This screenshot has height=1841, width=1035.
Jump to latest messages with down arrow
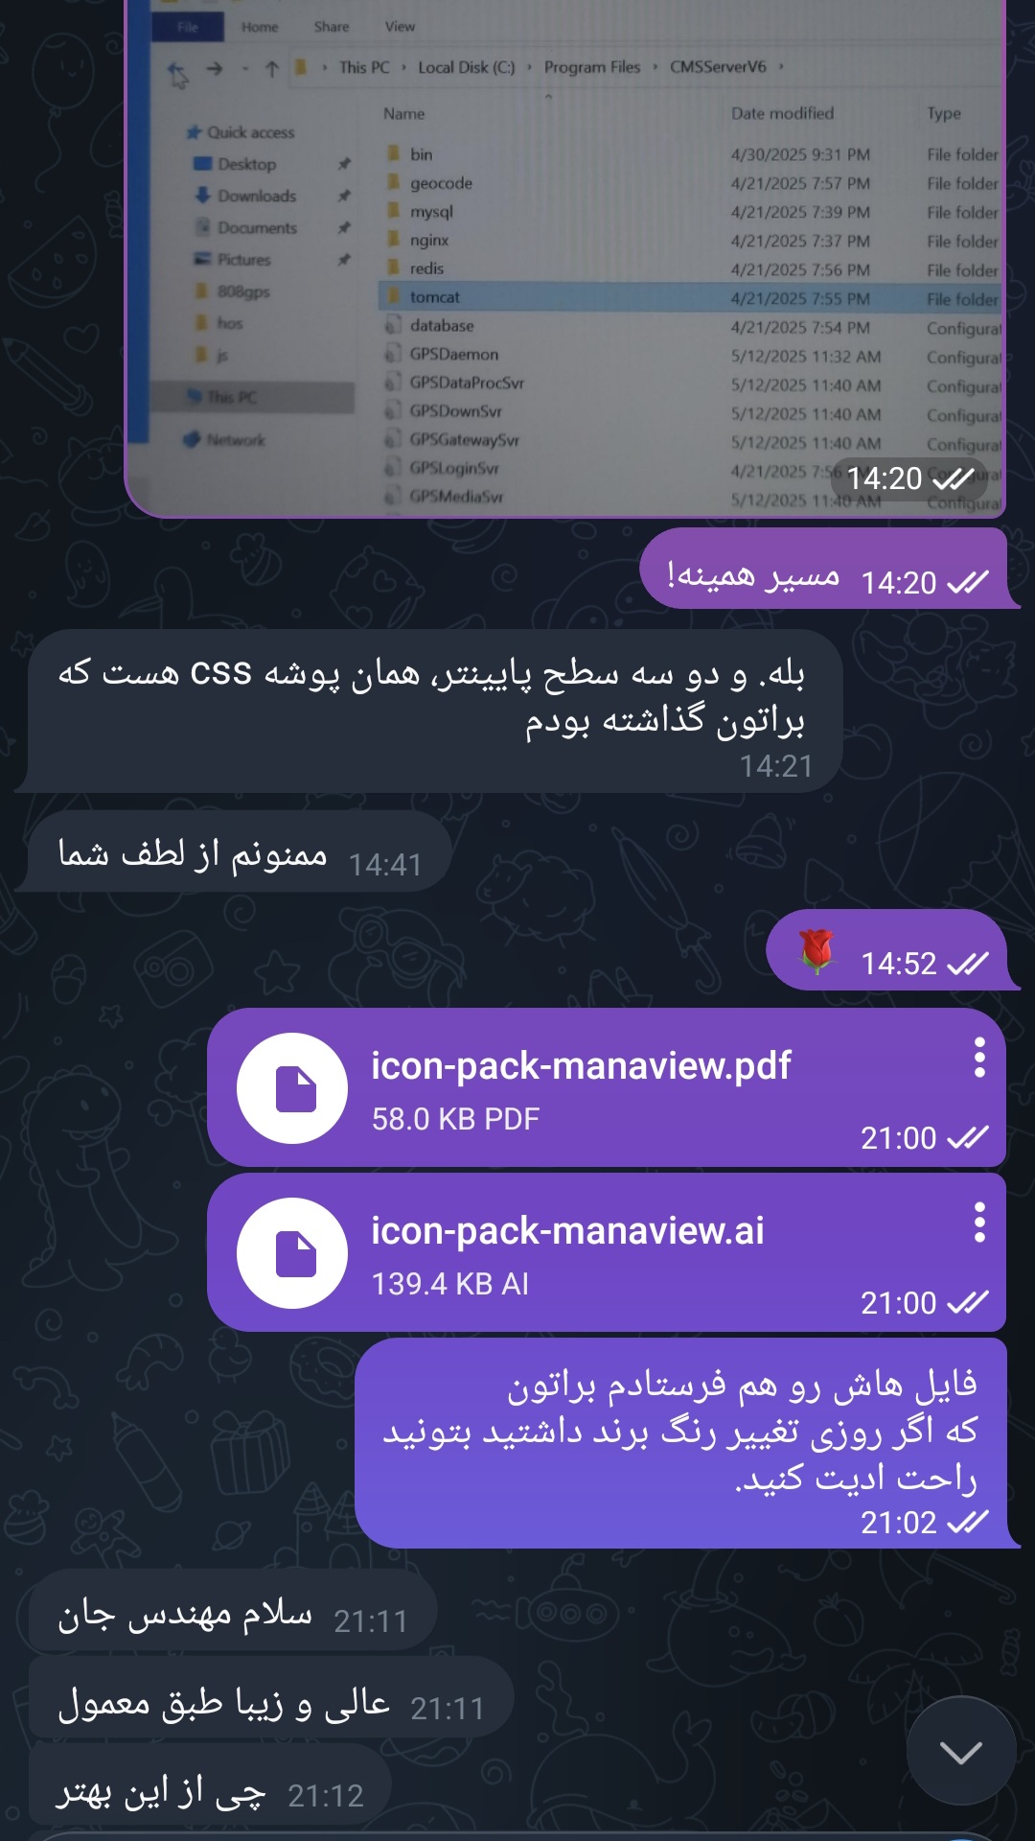point(961,1751)
